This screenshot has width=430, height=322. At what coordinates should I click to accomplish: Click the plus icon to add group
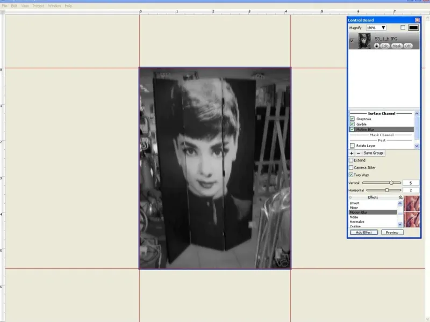(x=352, y=153)
